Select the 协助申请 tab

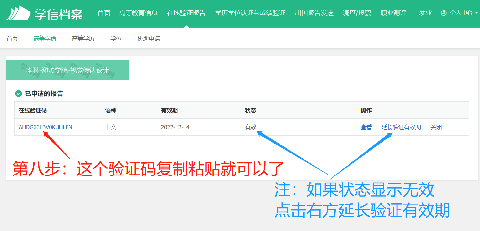[x=148, y=38]
